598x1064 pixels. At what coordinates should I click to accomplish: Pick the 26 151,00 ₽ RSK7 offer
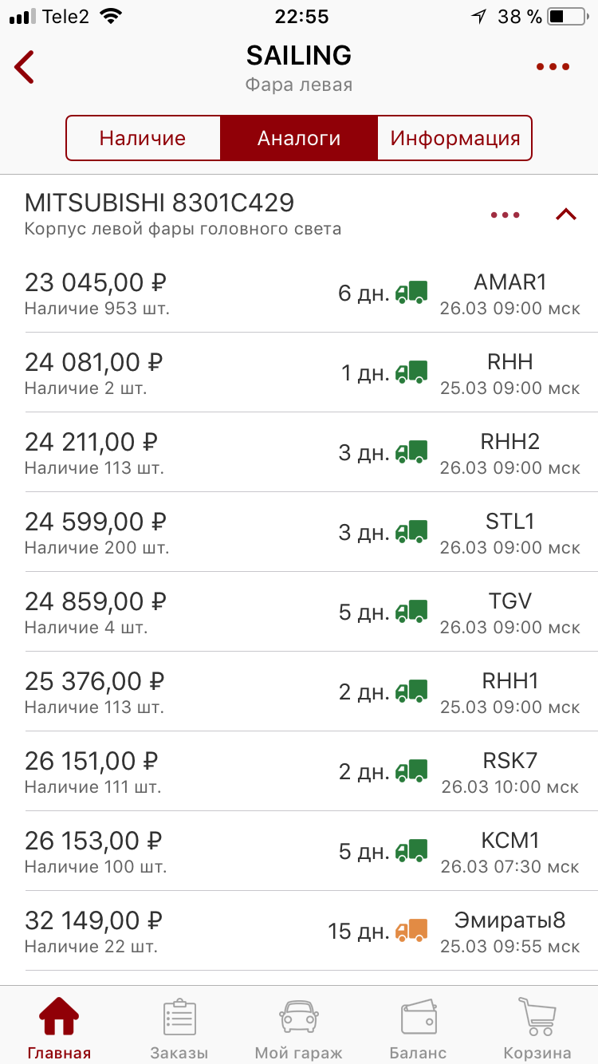pos(299,771)
